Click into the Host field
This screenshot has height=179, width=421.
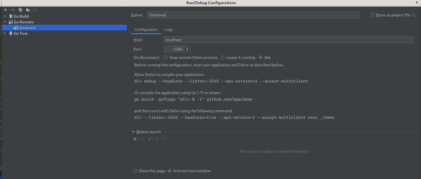click(x=288, y=40)
